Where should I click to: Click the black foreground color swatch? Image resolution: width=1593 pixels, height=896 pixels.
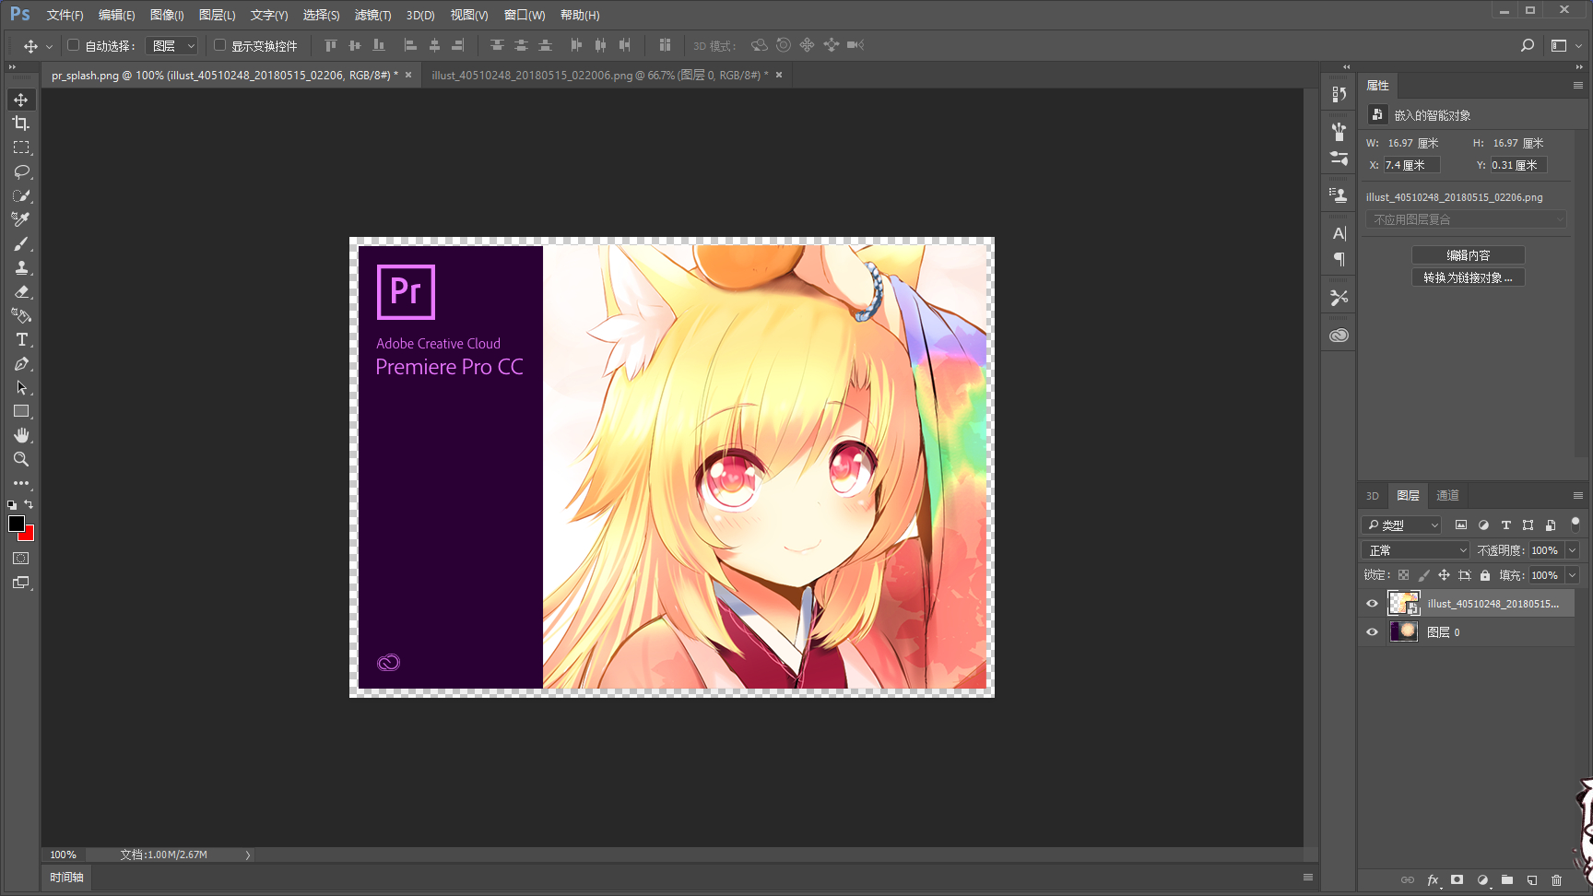[16, 524]
